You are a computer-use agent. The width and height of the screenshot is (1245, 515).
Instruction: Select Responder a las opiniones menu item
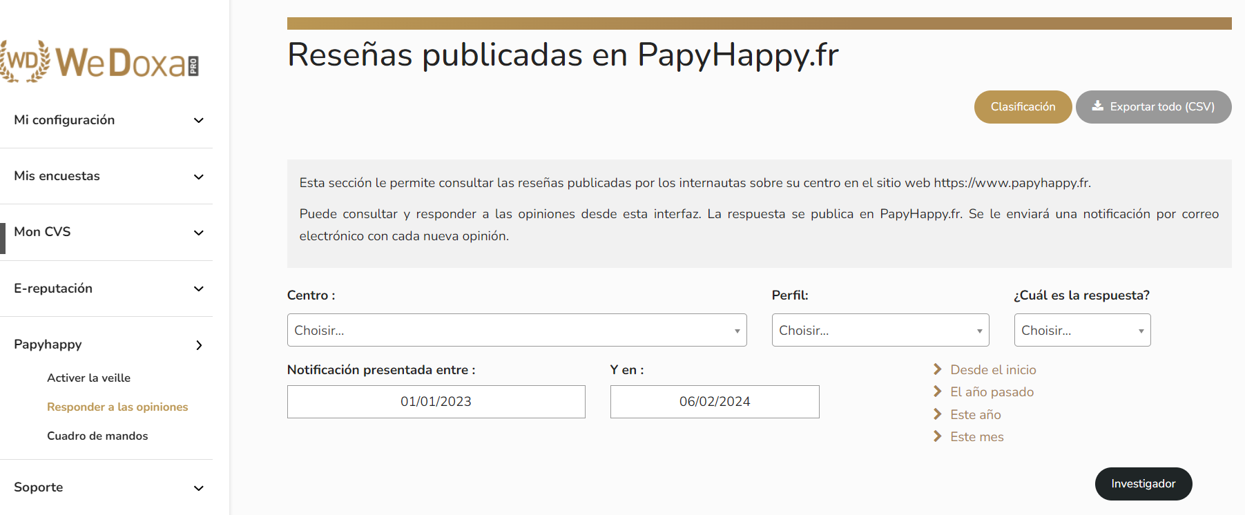117,407
